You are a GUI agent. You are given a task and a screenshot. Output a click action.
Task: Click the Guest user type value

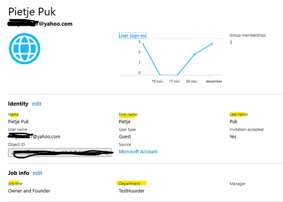pyautogui.click(x=125, y=137)
